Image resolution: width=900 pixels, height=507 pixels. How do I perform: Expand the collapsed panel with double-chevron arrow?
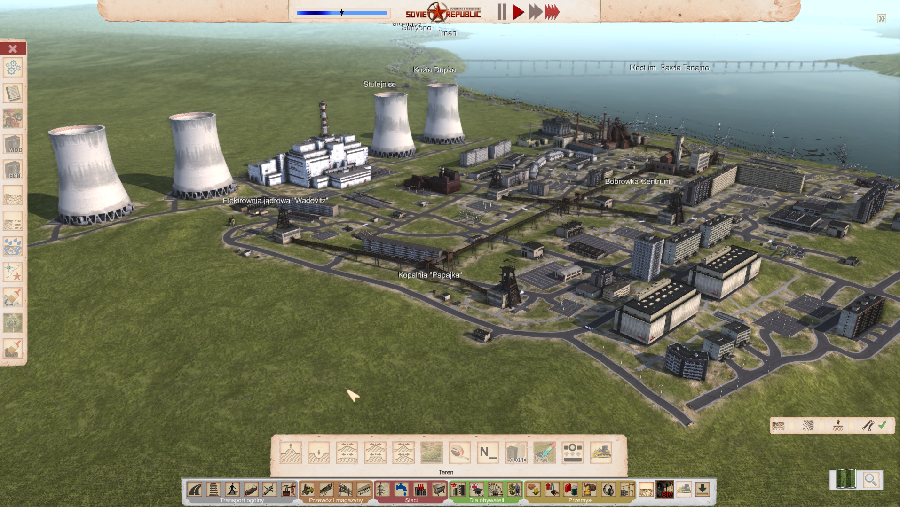(x=881, y=19)
